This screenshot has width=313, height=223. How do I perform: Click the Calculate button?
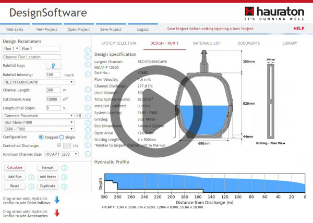click(x=15, y=167)
